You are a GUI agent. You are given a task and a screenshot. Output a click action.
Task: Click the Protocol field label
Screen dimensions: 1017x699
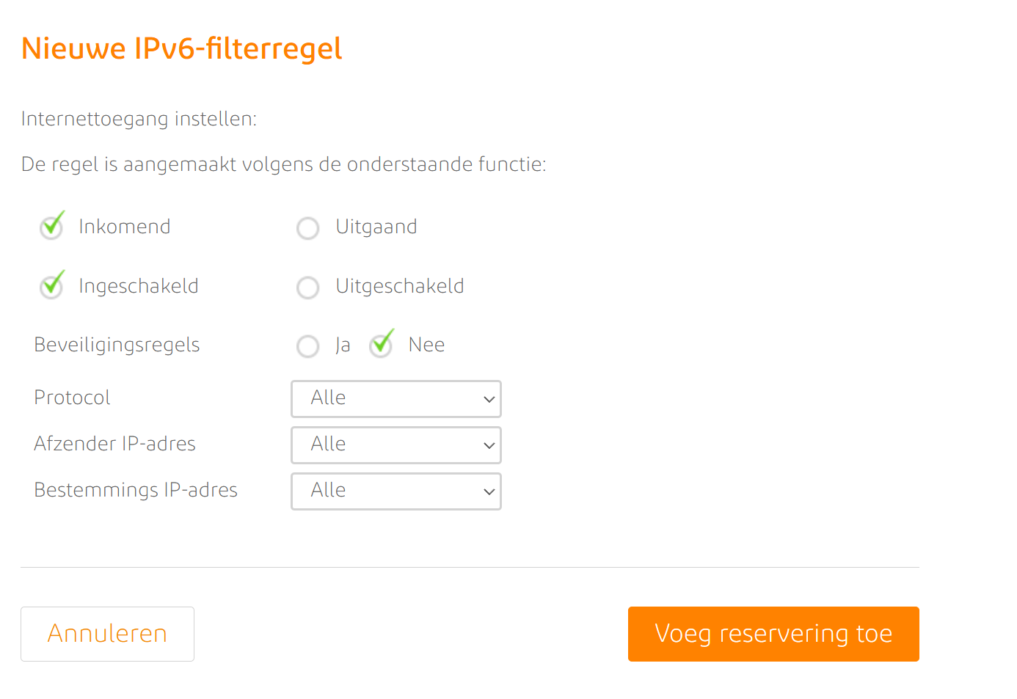[72, 398]
